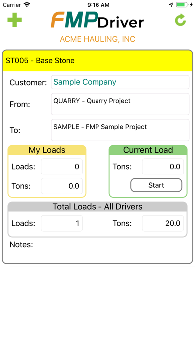Tap the location arrow status icon

171,5
